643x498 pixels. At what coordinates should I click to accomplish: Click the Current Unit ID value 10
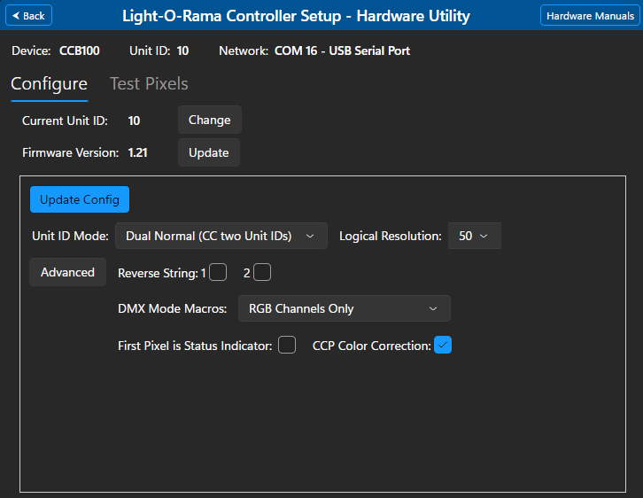click(x=134, y=120)
